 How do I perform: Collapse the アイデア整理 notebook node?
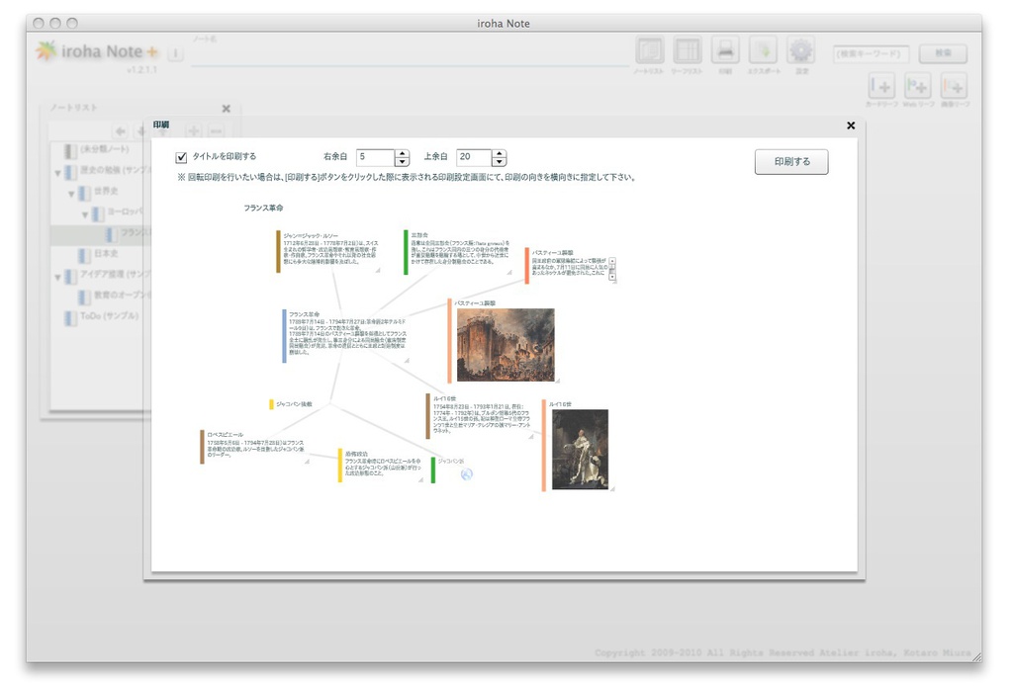57,277
